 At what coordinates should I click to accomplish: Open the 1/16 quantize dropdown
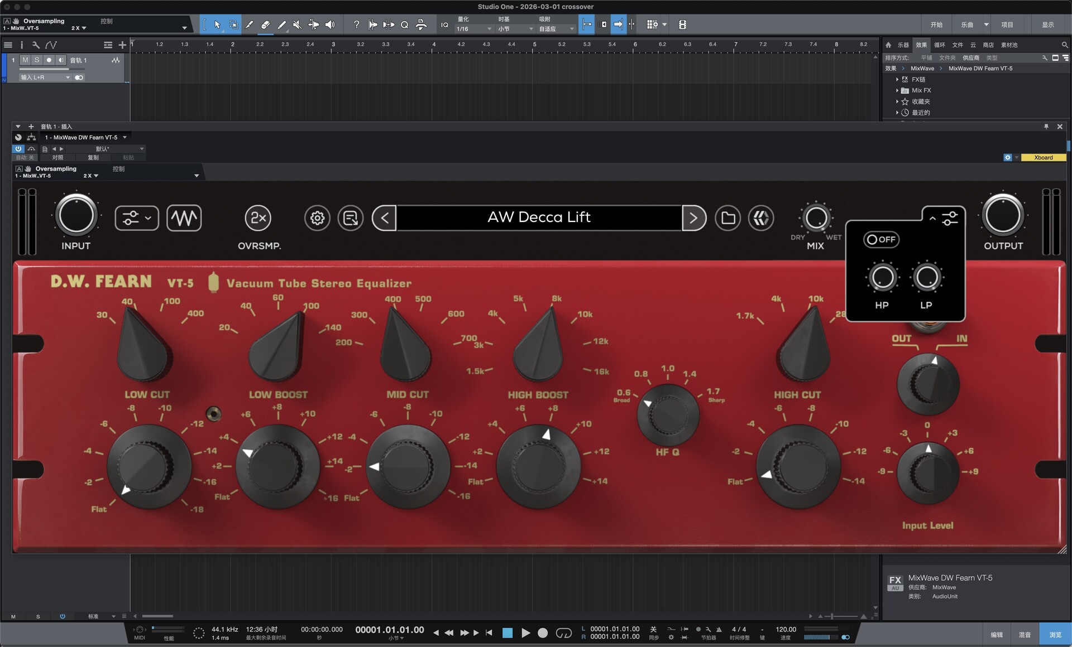pos(473,29)
